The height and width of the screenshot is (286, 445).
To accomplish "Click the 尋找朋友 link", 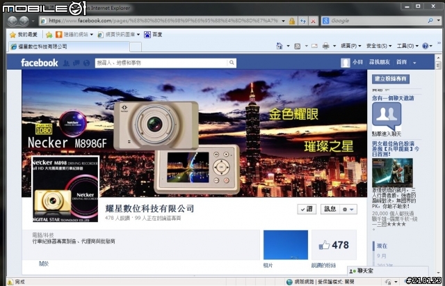I will pyautogui.click(x=380, y=62).
